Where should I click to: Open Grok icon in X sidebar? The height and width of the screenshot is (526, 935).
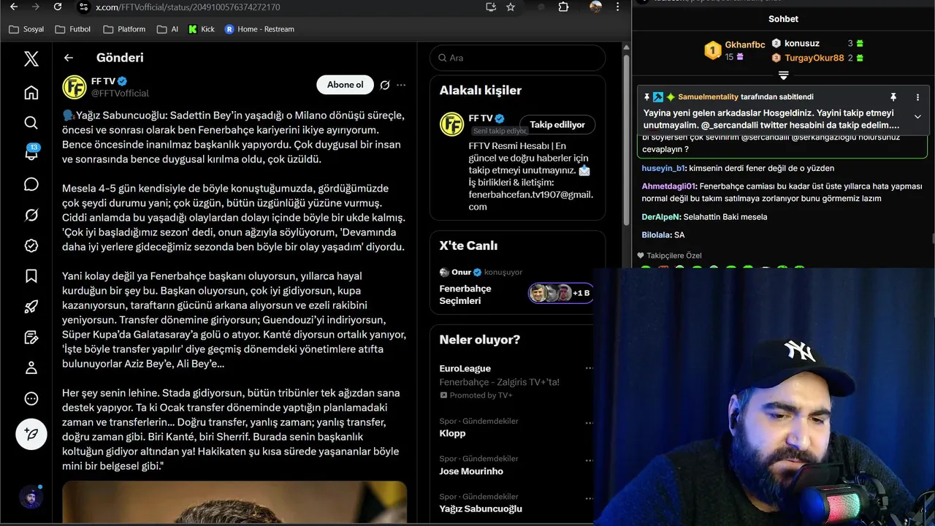point(31,215)
